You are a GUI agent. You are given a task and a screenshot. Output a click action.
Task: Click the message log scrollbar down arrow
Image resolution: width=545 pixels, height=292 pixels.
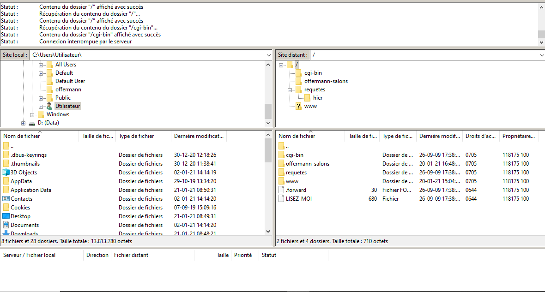[542, 42]
